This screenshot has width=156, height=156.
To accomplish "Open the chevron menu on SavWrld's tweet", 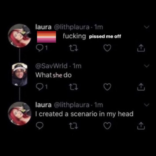I will 147,66.
